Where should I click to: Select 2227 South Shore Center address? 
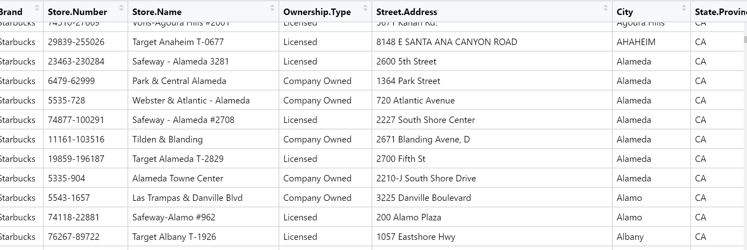(x=425, y=120)
